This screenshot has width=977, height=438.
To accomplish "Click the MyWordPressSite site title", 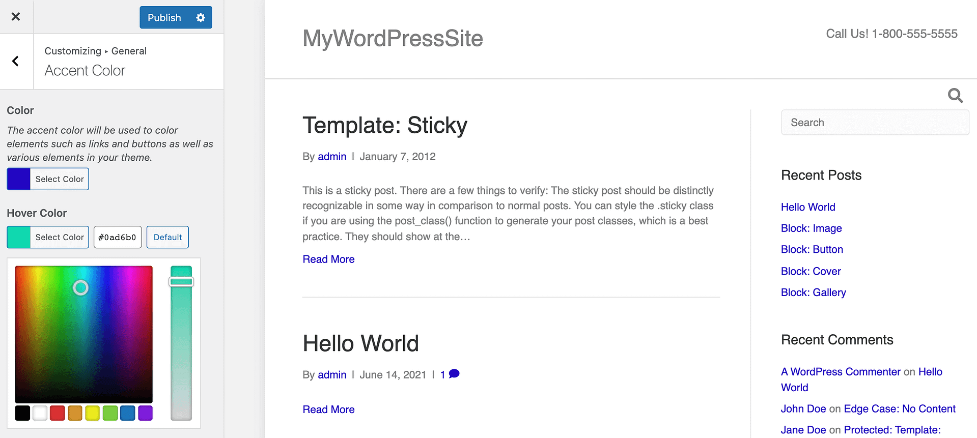I will pyautogui.click(x=393, y=39).
